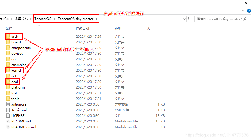Select the net folder icon
This screenshot has width=251, height=140.
pos(8,76)
